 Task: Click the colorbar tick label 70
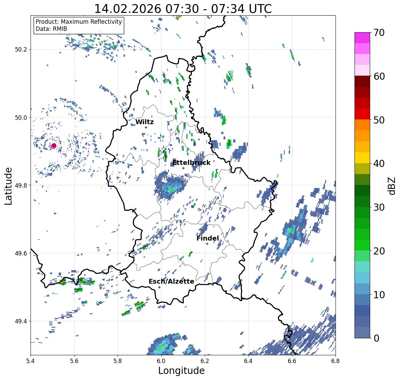click(x=379, y=33)
